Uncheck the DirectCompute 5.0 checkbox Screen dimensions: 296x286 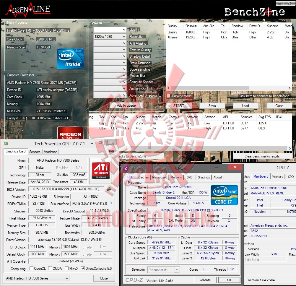(83, 268)
